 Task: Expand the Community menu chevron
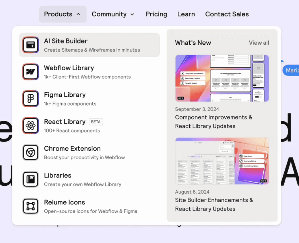[132, 14]
